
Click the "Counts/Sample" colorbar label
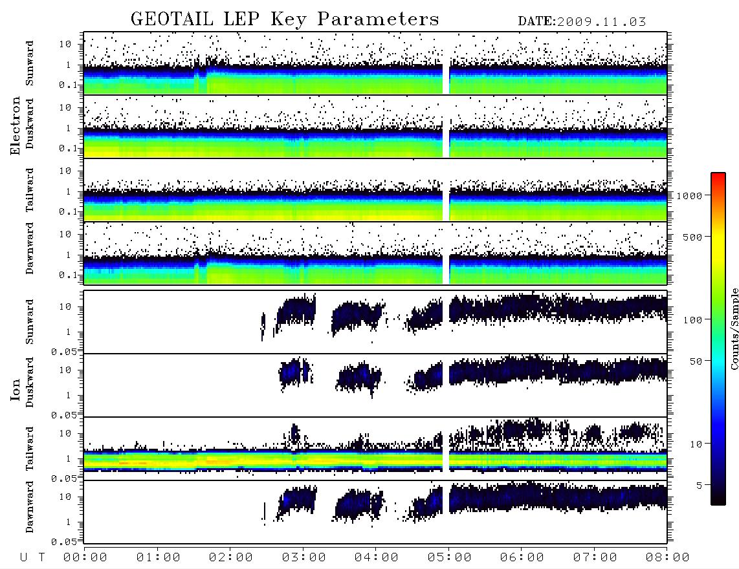(734, 328)
